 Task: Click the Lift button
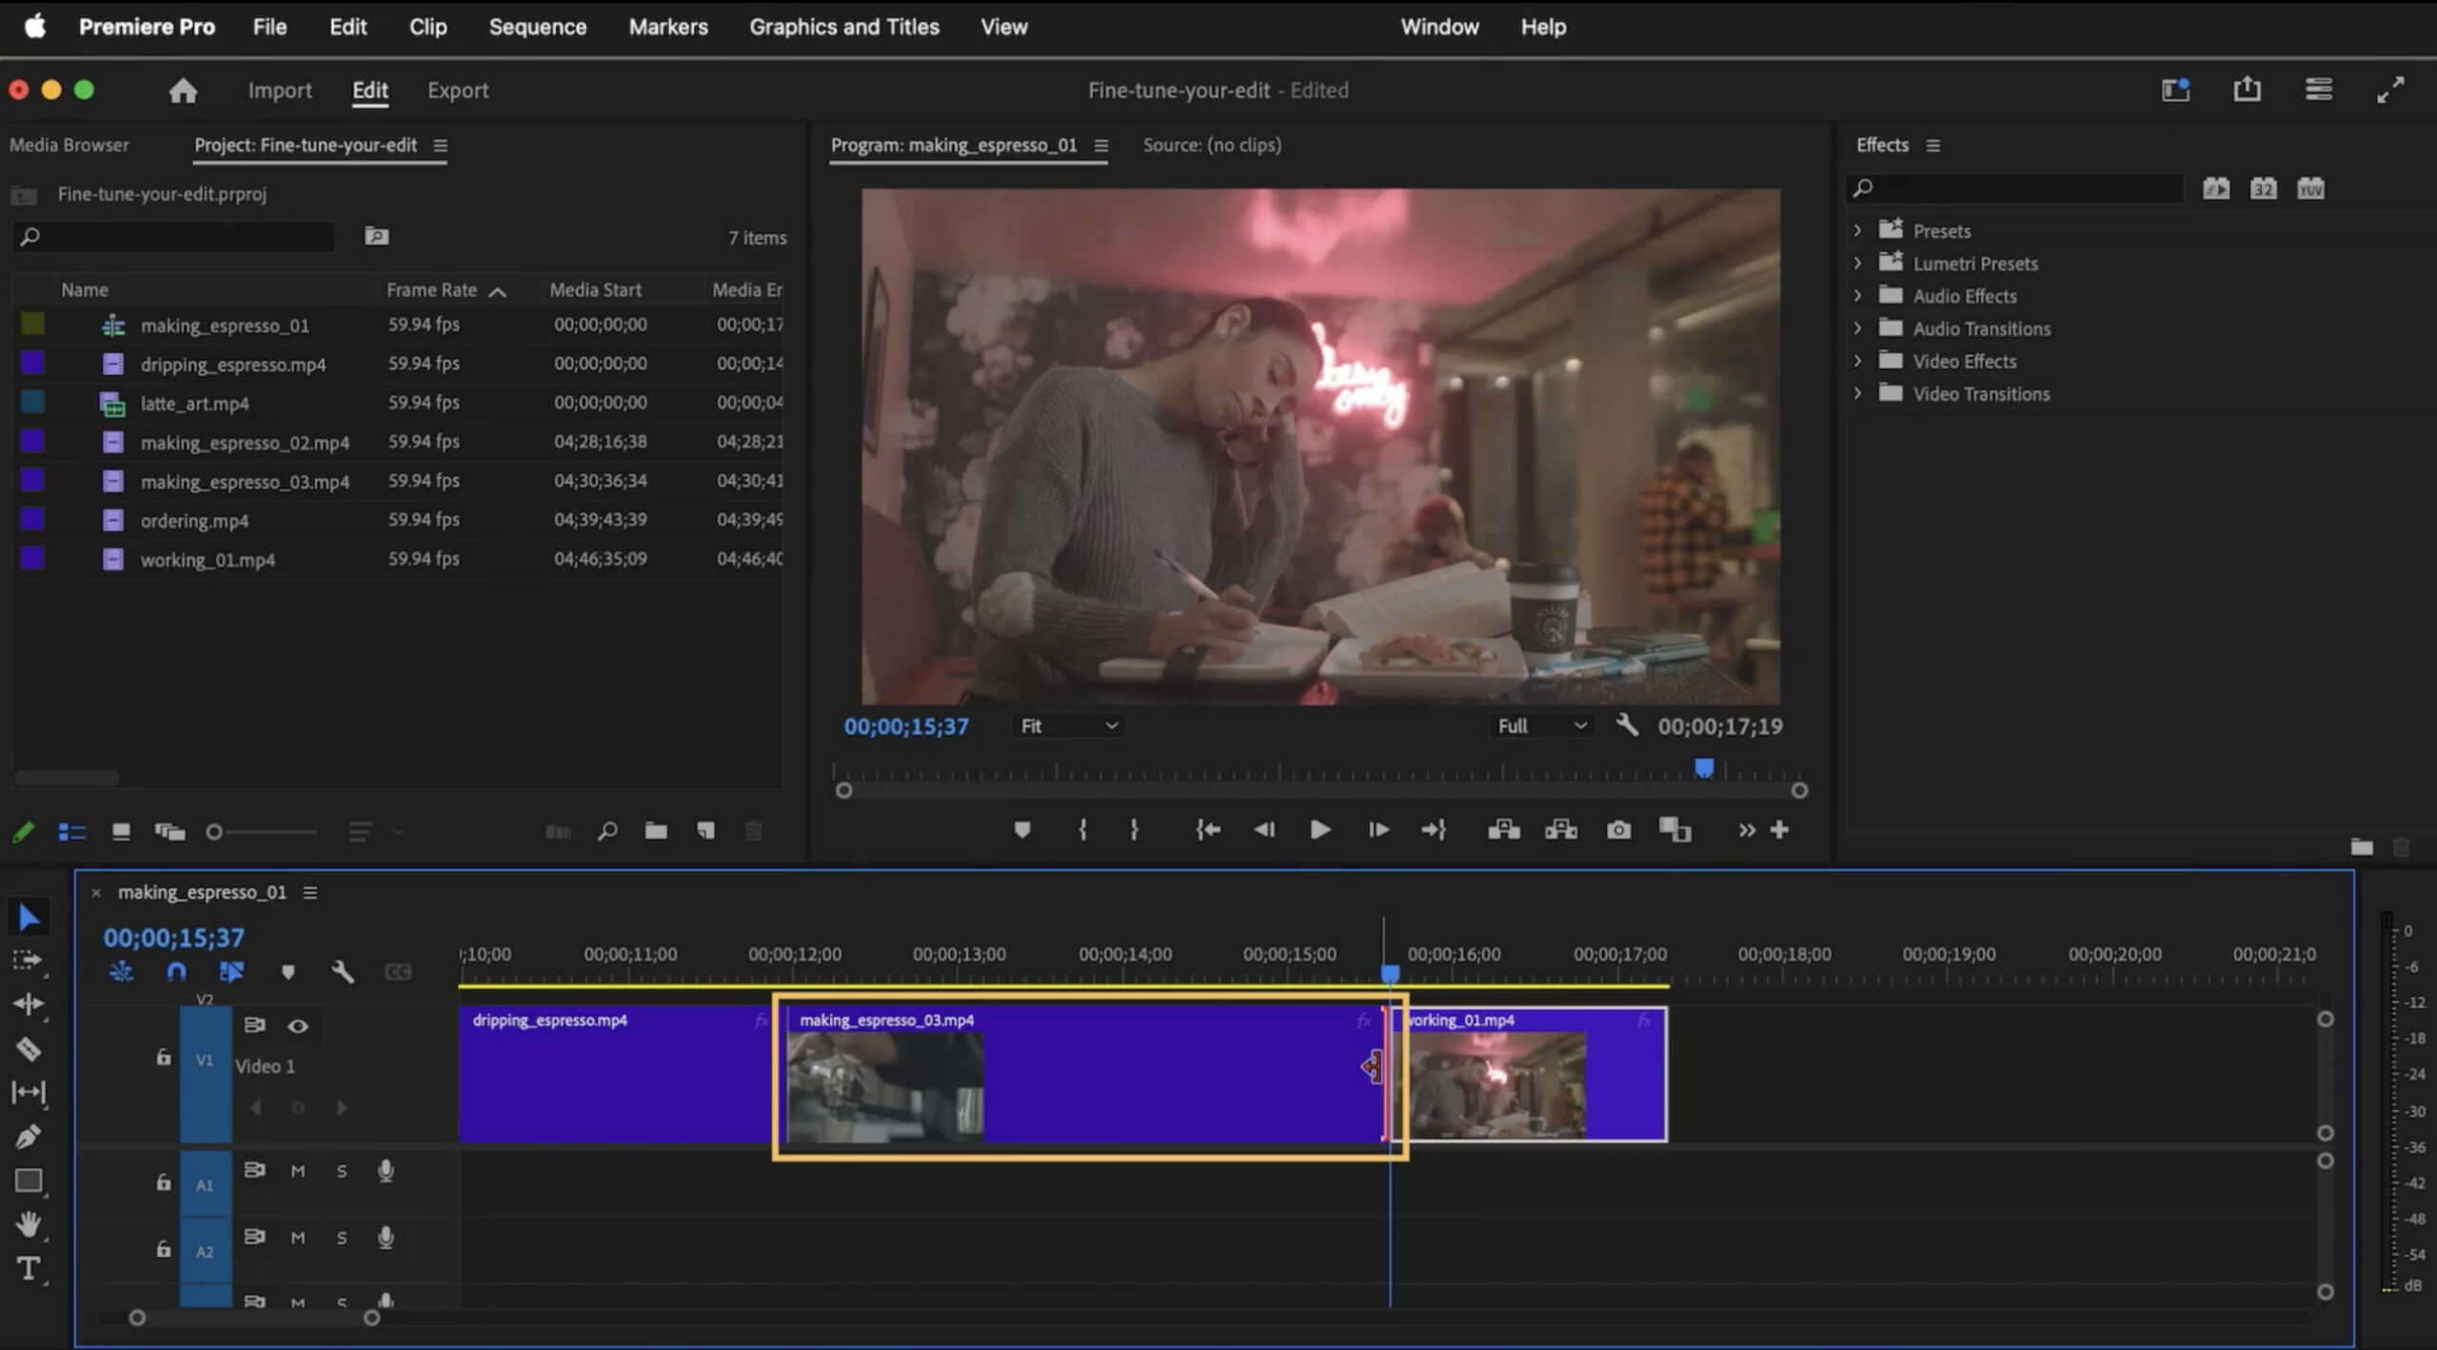click(1504, 830)
